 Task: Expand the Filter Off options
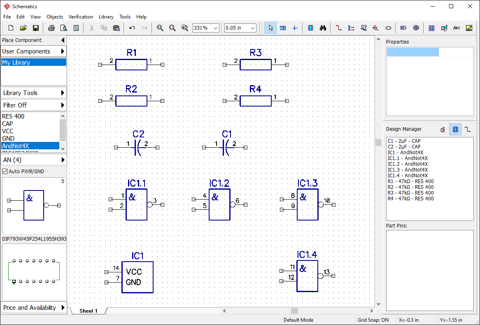tap(33, 105)
